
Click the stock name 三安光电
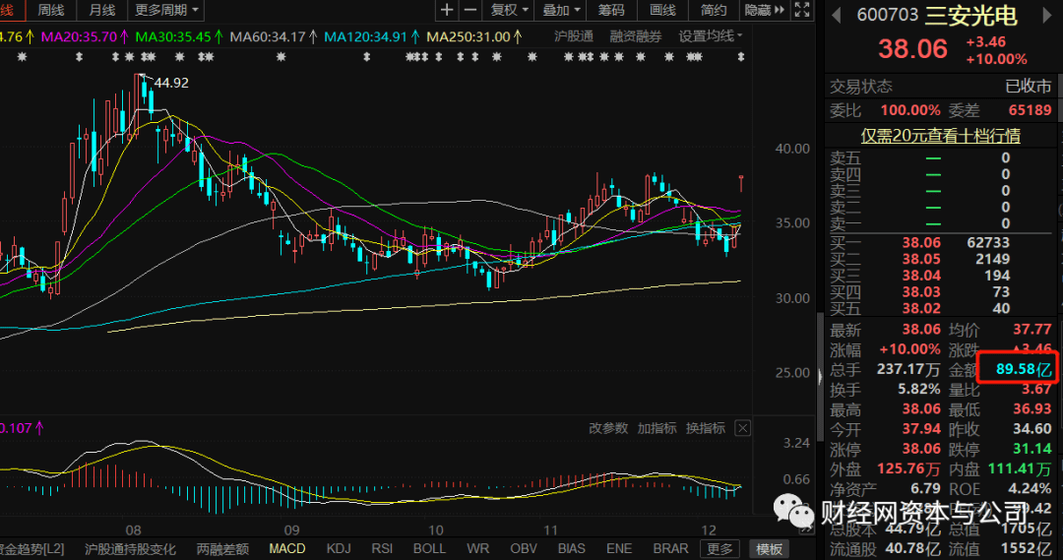970,15
